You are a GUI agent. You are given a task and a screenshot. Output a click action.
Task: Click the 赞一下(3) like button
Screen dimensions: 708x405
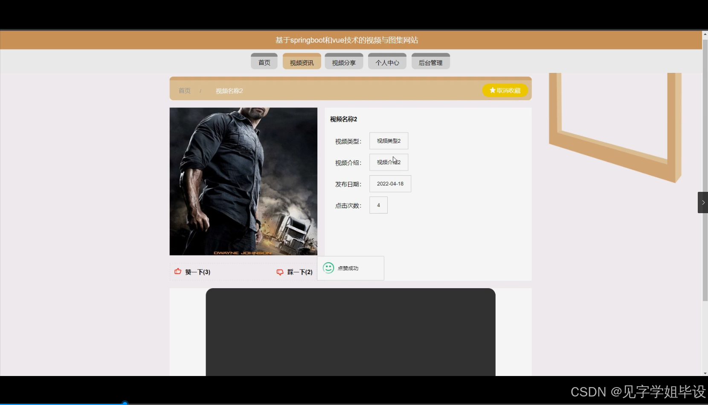click(x=193, y=272)
